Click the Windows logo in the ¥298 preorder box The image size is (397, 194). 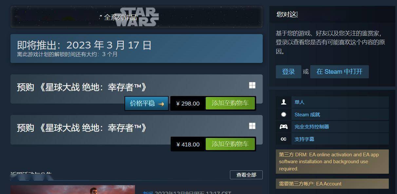[x=252, y=86]
